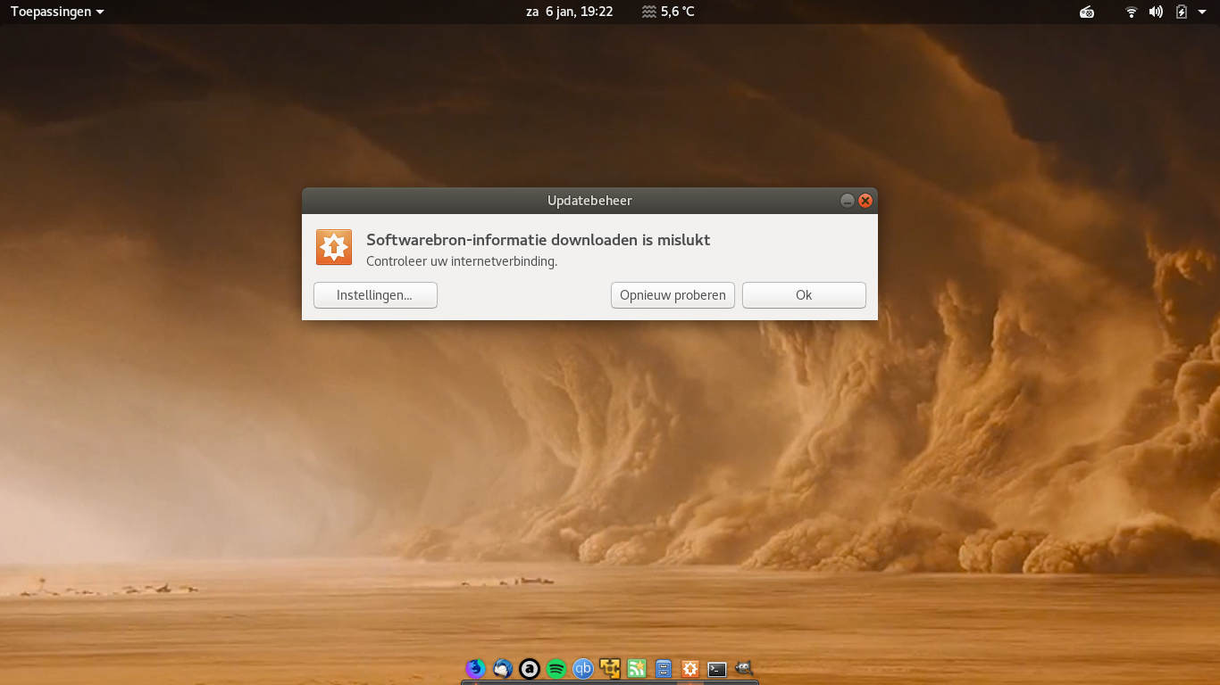Viewport: 1220px width, 685px height.
Task: Launch GIMP from the dock
Action: [x=744, y=667]
